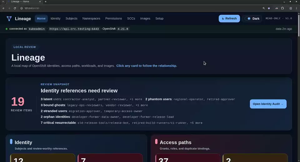This screenshot has height=162, width=300.
Task: Click Open Identity Audit button
Action: click(268, 104)
